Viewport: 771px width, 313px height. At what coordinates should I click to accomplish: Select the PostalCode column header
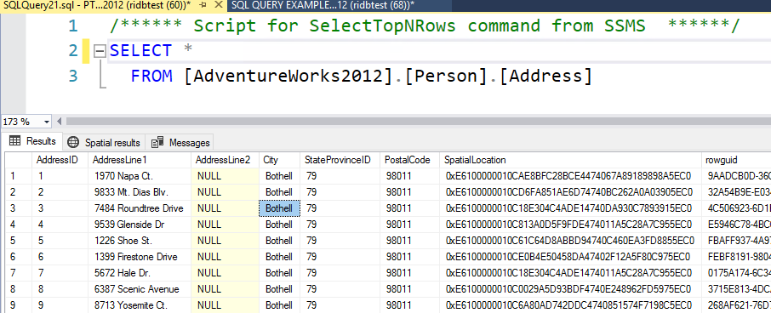pyautogui.click(x=410, y=160)
